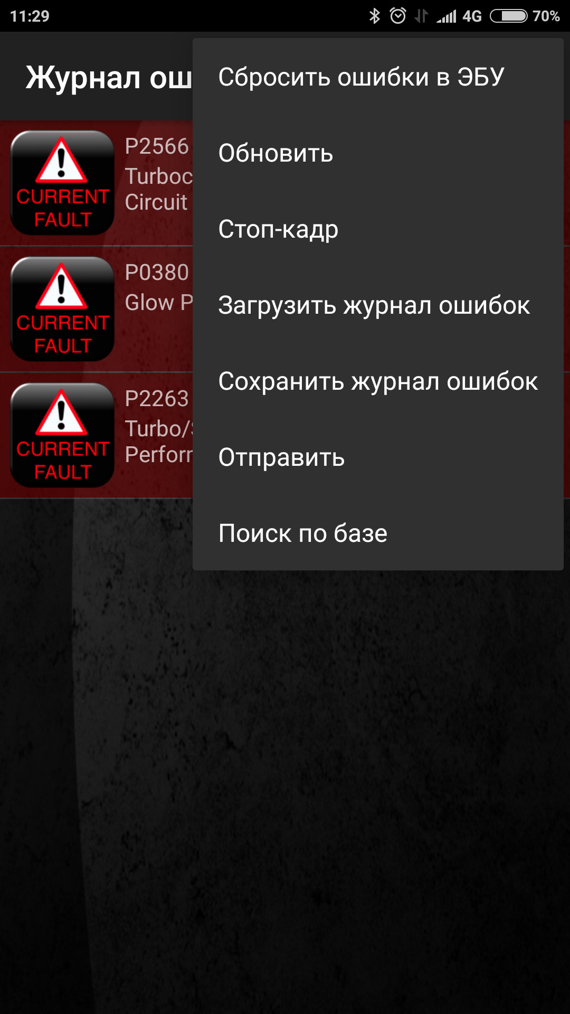The width and height of the screenshot is (570, 1014).
Task: Tap the P2263 current fault warning icon
Action: coord(62,435)
